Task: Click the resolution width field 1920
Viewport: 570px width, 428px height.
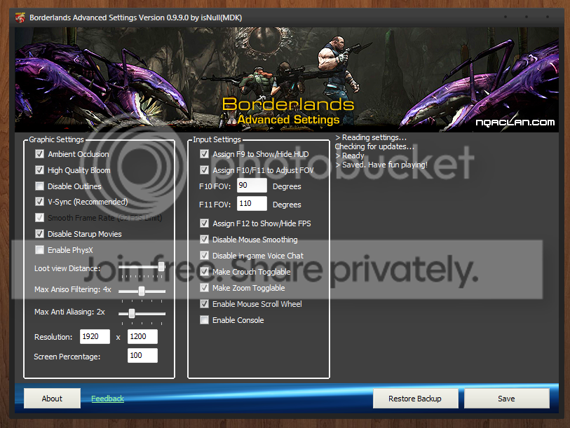Action: click(x=95, y=336)
